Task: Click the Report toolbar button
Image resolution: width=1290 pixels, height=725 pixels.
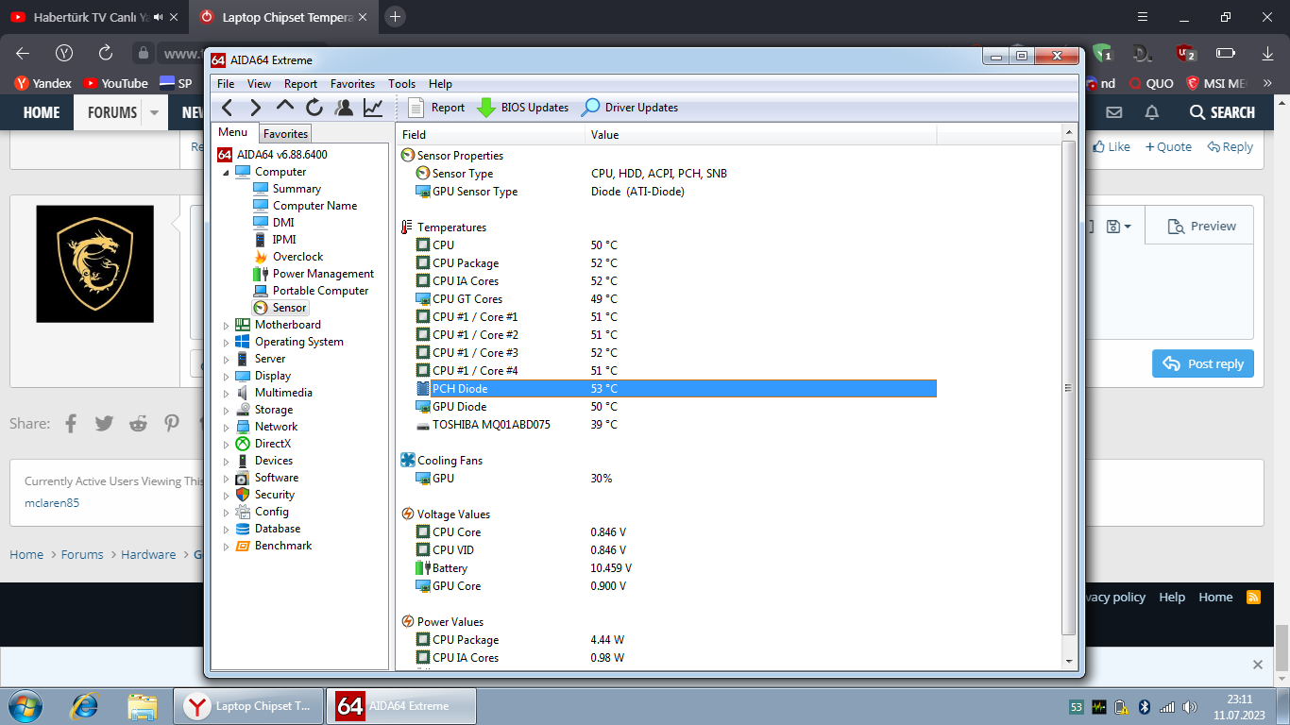Action: coord(435,108)
